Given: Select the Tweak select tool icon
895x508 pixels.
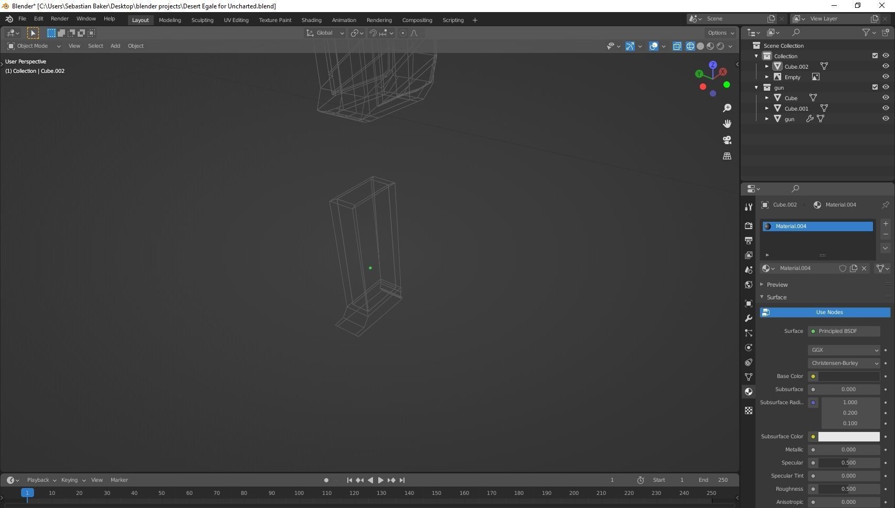Looking at the screenshot, I should (x=33, y=33).
